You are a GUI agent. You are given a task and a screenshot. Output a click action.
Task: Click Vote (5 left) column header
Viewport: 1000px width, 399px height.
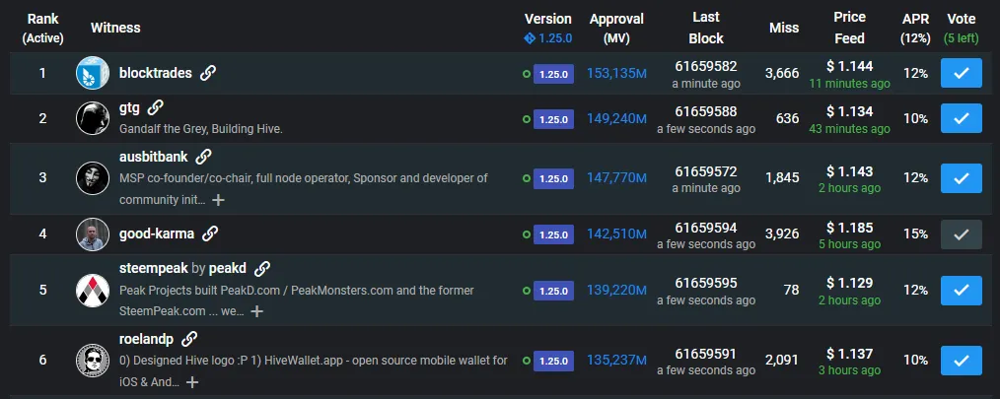click(962, 29)
